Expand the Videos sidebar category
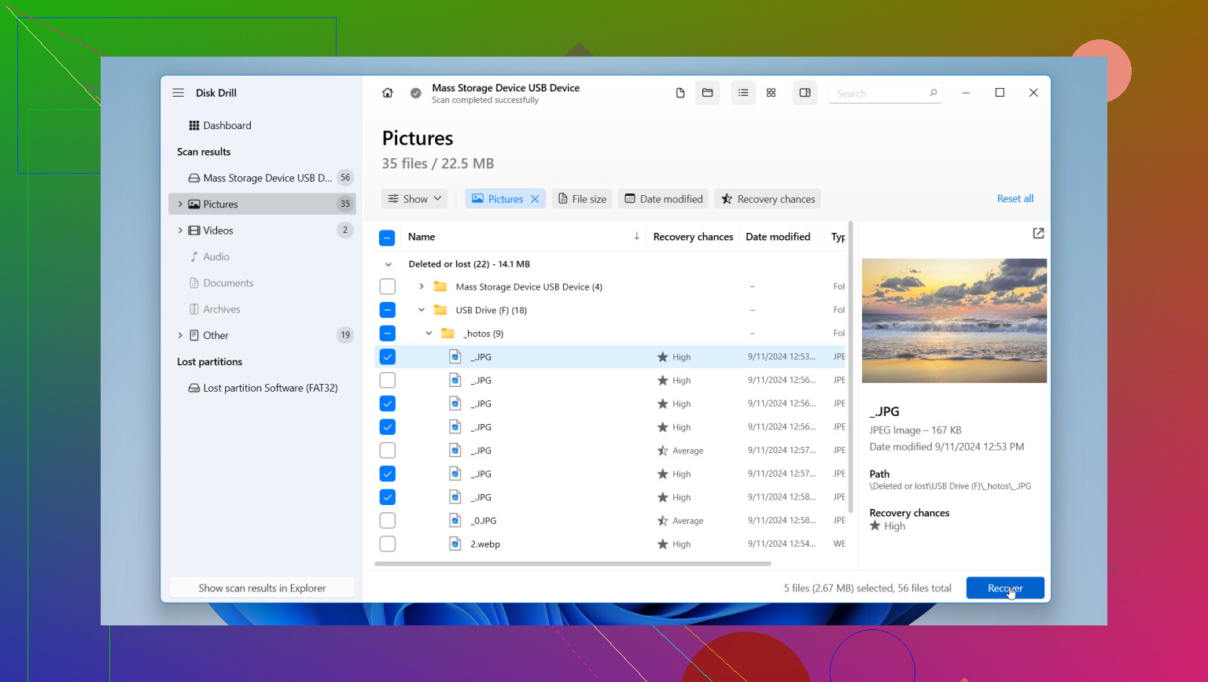The image size is (1208, 682). click(x=180, y=230)
